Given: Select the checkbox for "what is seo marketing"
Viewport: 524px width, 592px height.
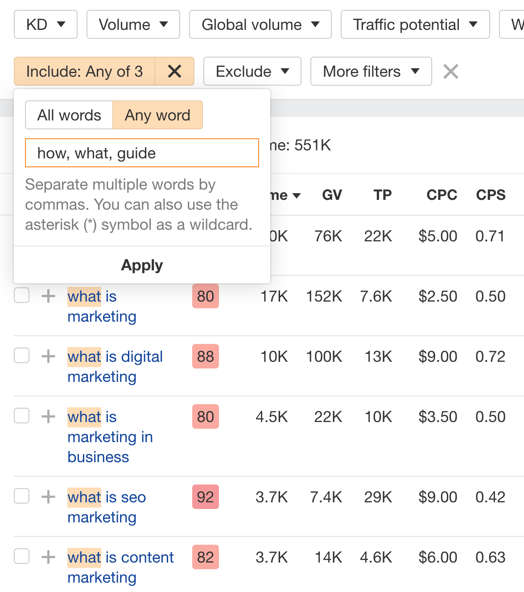Looking at the screenshot, I should 21,496.
